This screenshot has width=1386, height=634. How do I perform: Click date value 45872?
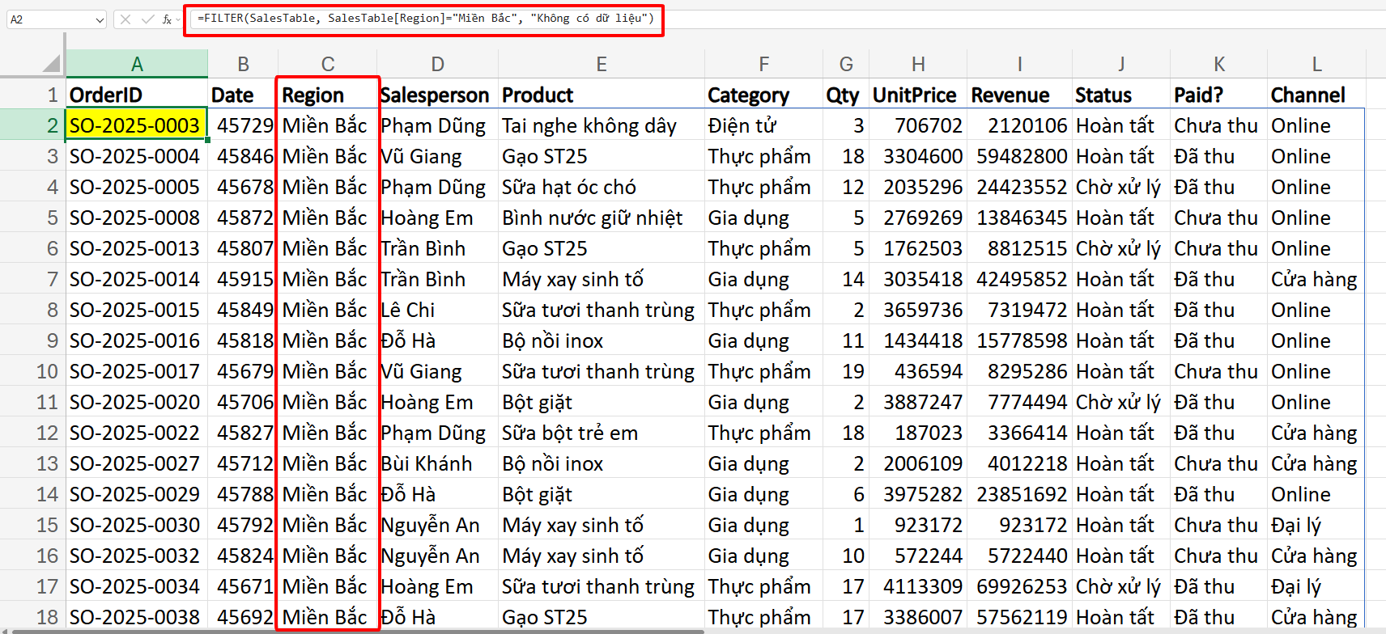pos(243,218)
